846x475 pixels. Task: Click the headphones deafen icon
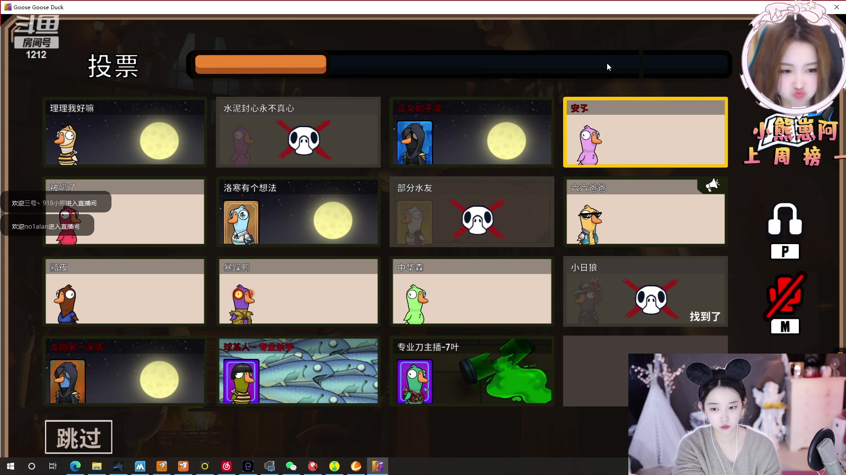785,219
